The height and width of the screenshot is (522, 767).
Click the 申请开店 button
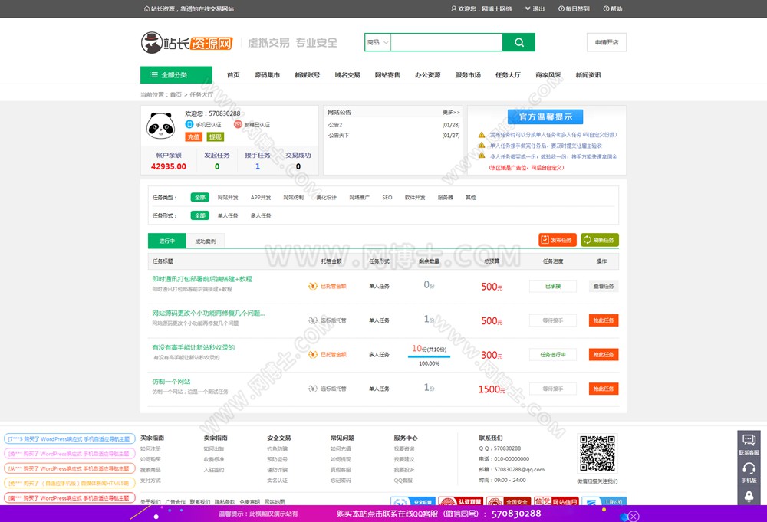click(x=607, y=42)
